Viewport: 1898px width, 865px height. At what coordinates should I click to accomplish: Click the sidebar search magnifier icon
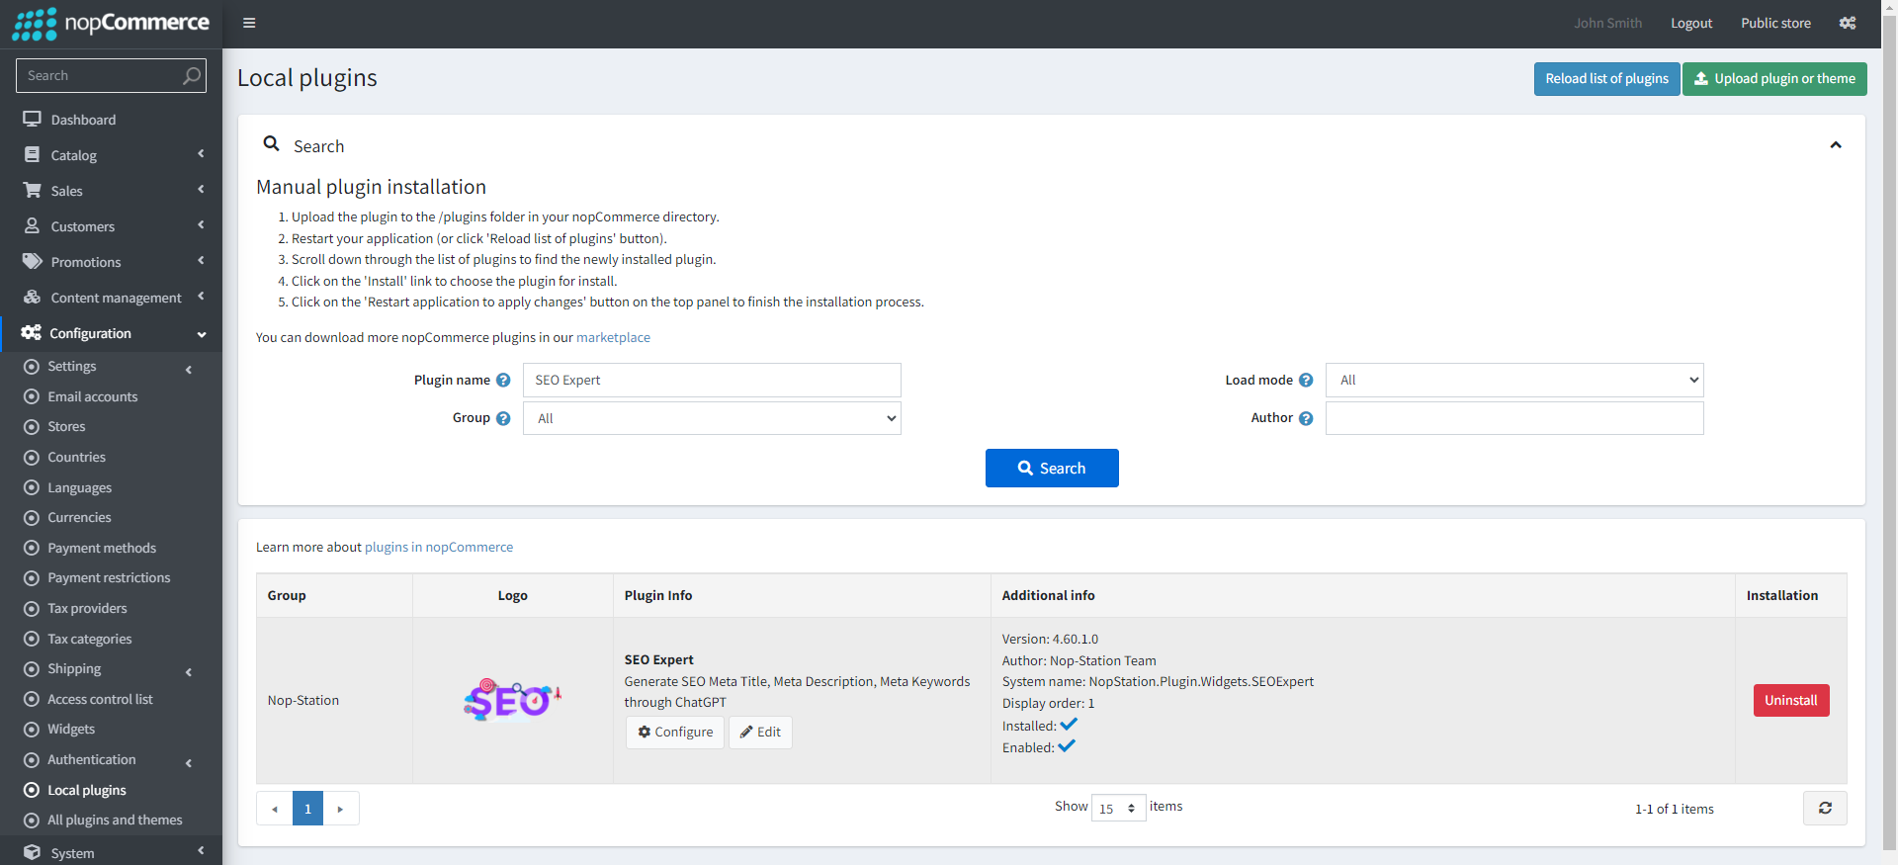192,75
